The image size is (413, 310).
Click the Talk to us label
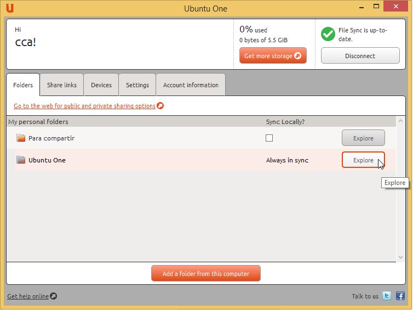[x=365, y=296]
